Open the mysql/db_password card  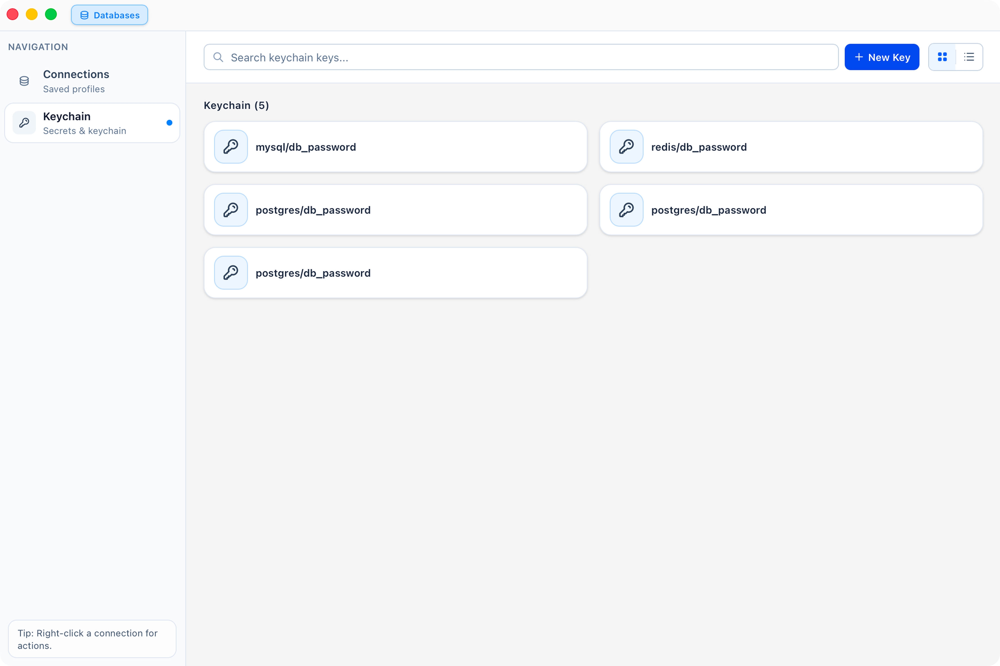(395, 147)
